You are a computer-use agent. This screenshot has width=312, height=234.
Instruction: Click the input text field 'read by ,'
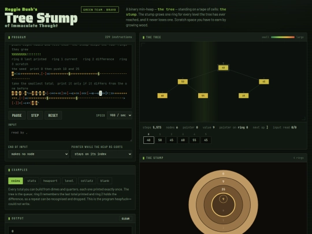[x=70, y=135]
